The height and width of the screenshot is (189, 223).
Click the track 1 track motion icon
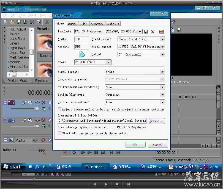pyautogui.click(x=30, y=102)
